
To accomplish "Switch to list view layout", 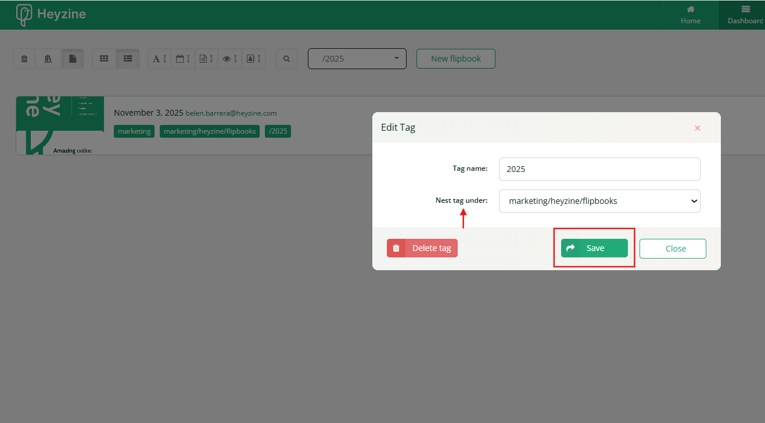I will [128, 59].
